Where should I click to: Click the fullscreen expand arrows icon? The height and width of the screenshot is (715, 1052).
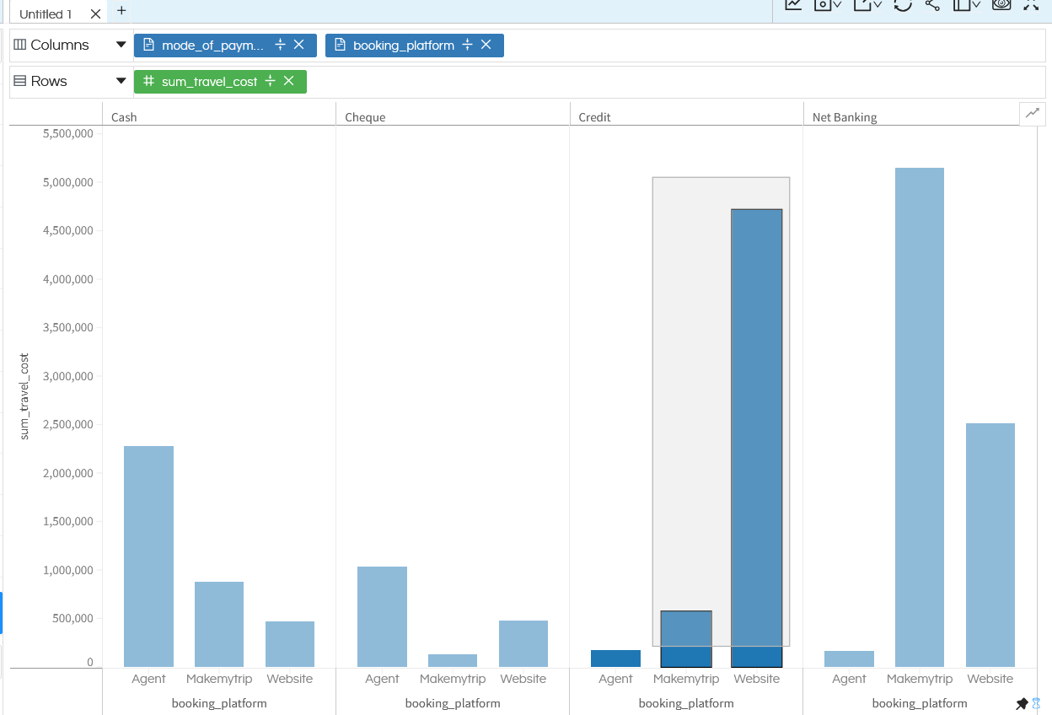tap(1031, 4)
